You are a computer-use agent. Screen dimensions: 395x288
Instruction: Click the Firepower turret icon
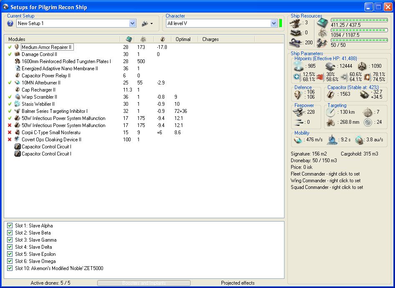click(299, 112)
